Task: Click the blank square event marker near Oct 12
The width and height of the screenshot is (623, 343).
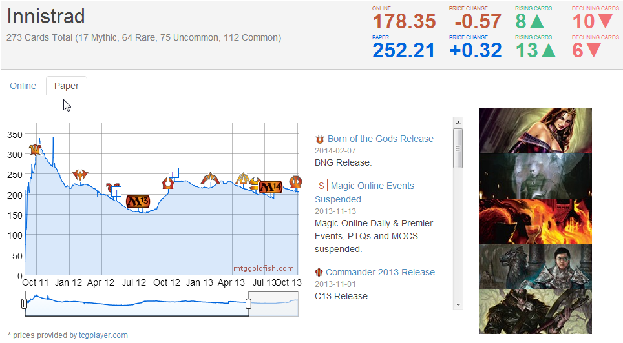Action: (x=173, y=173)
